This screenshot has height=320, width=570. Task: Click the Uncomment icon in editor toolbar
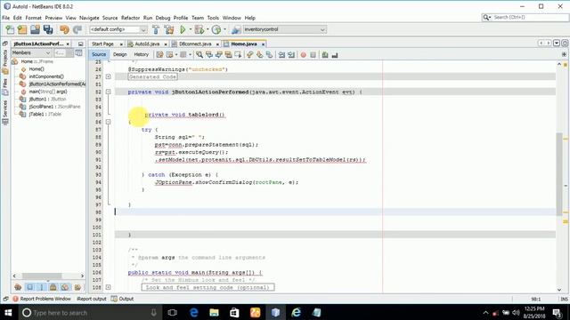point(335,55)
